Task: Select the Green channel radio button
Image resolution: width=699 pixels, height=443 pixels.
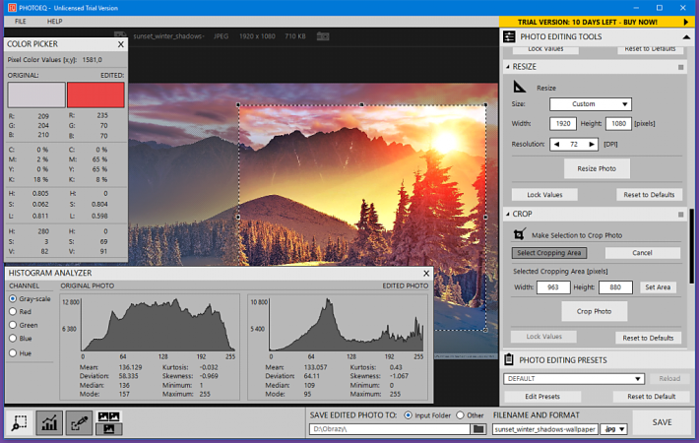Action: [13, 325]
